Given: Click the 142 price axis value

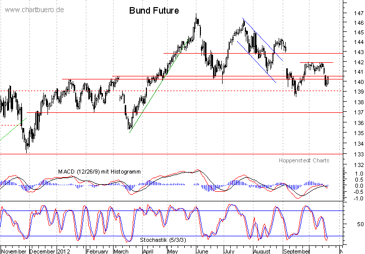Looking at the screenshot, I should (x=358, y=62).
